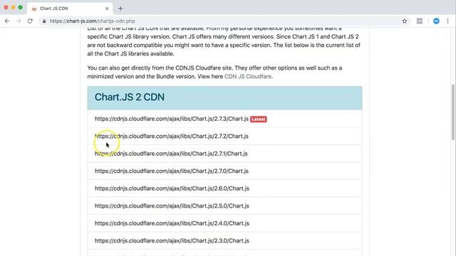
Task: Bookmark this page with the star icon
Action: pyautogui.click(x=405, y=21)
